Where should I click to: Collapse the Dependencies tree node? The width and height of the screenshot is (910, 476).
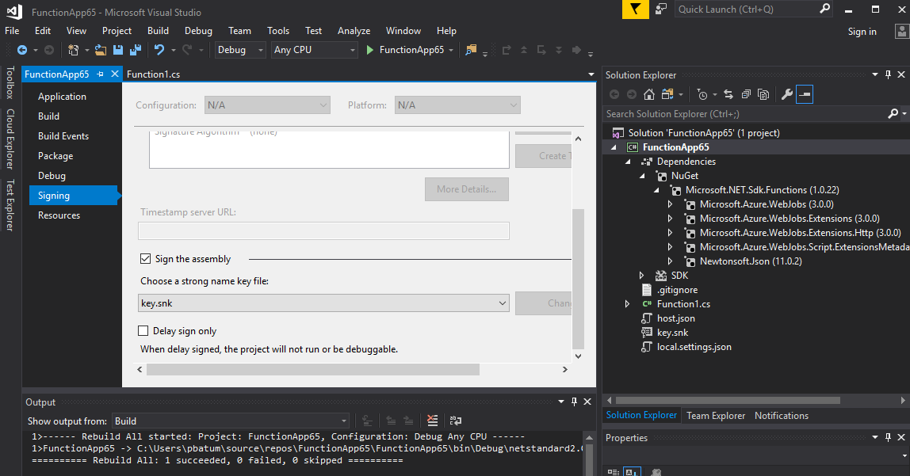(x=629, y=161)
